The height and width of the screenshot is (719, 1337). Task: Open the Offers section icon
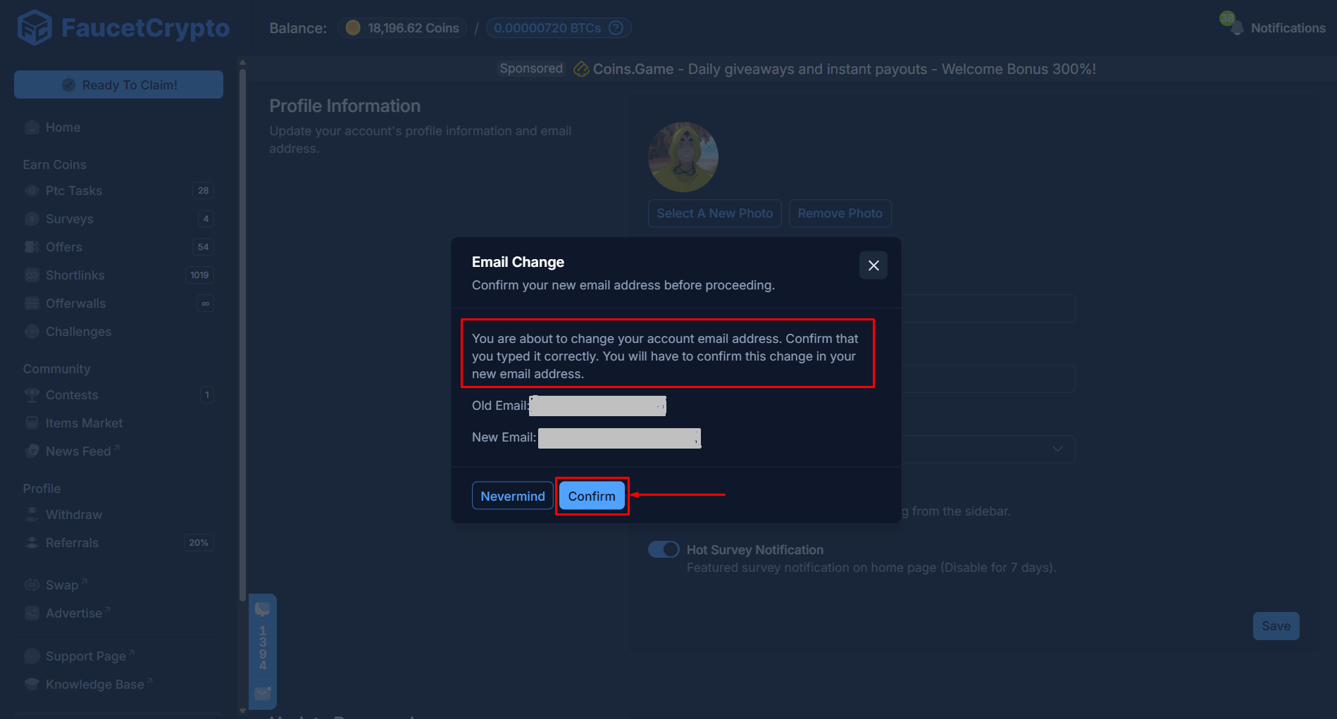pyautogui.click(x=32, y=246)
